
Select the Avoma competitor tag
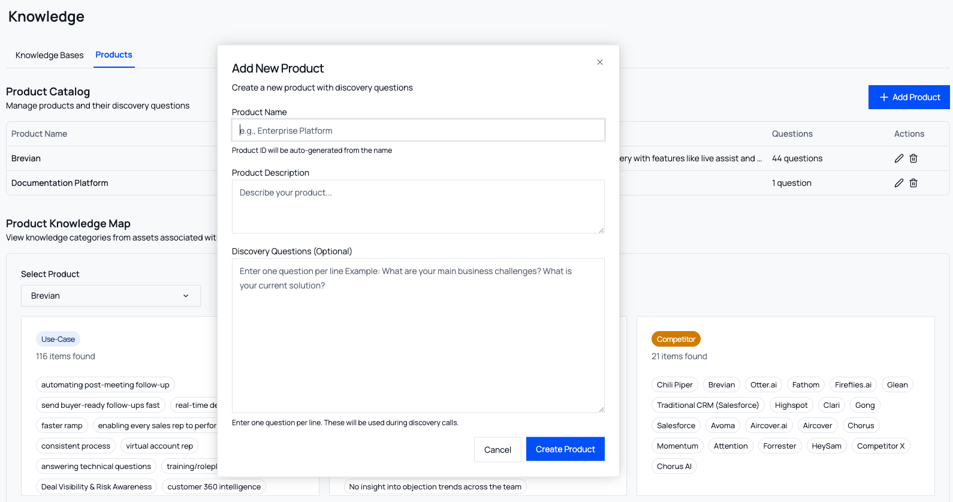[723, 426]
